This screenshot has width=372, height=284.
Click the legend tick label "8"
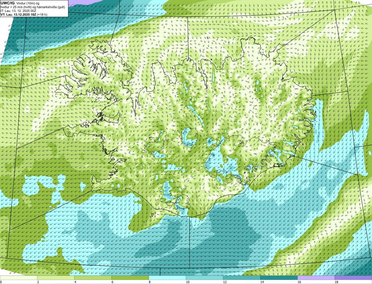[x=150, y=282]
